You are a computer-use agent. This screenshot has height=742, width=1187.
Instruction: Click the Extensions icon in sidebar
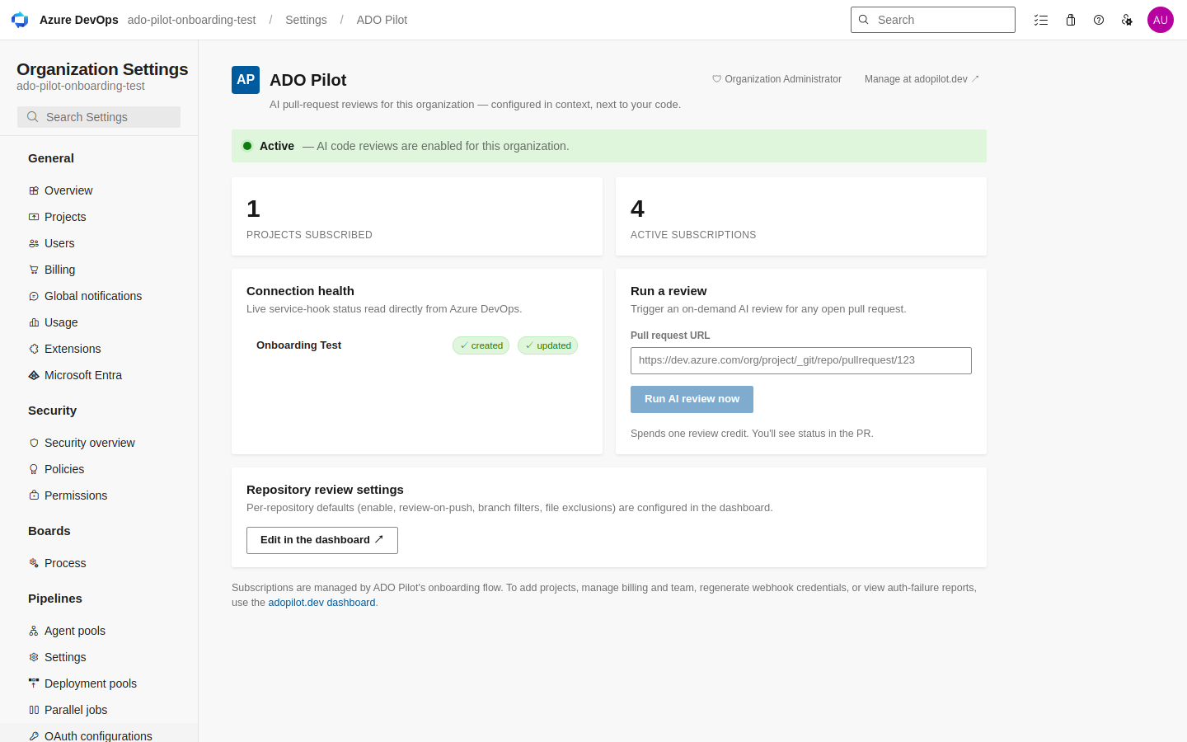pos(34,349)
